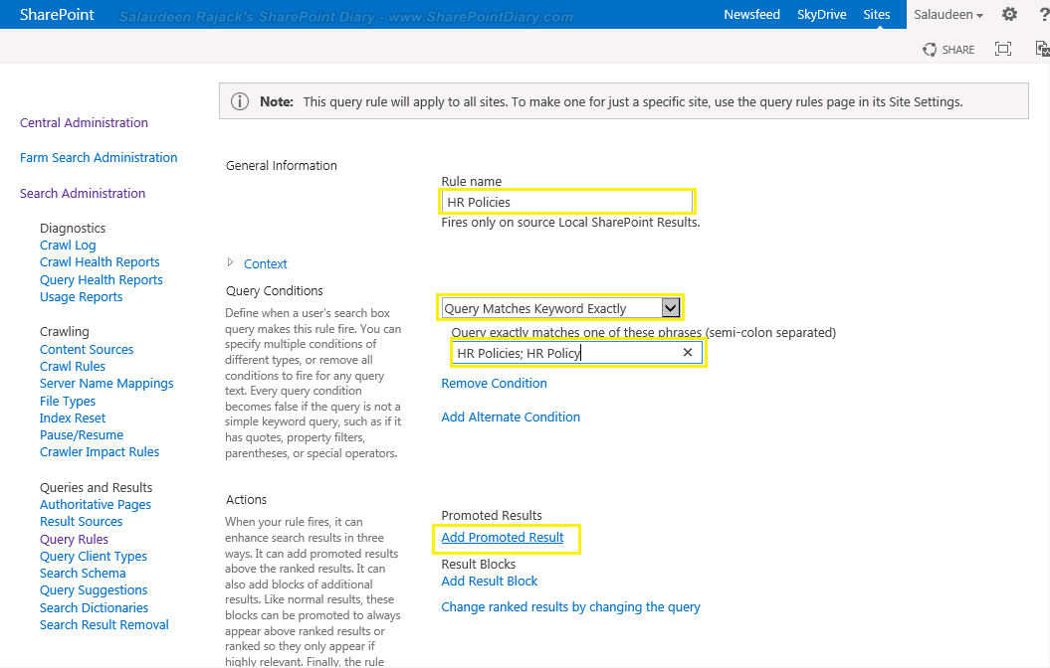Click into the Rule name field
Image resolution: width=1050 pixels, height=668 pixels.
click(x=567, y=202)
